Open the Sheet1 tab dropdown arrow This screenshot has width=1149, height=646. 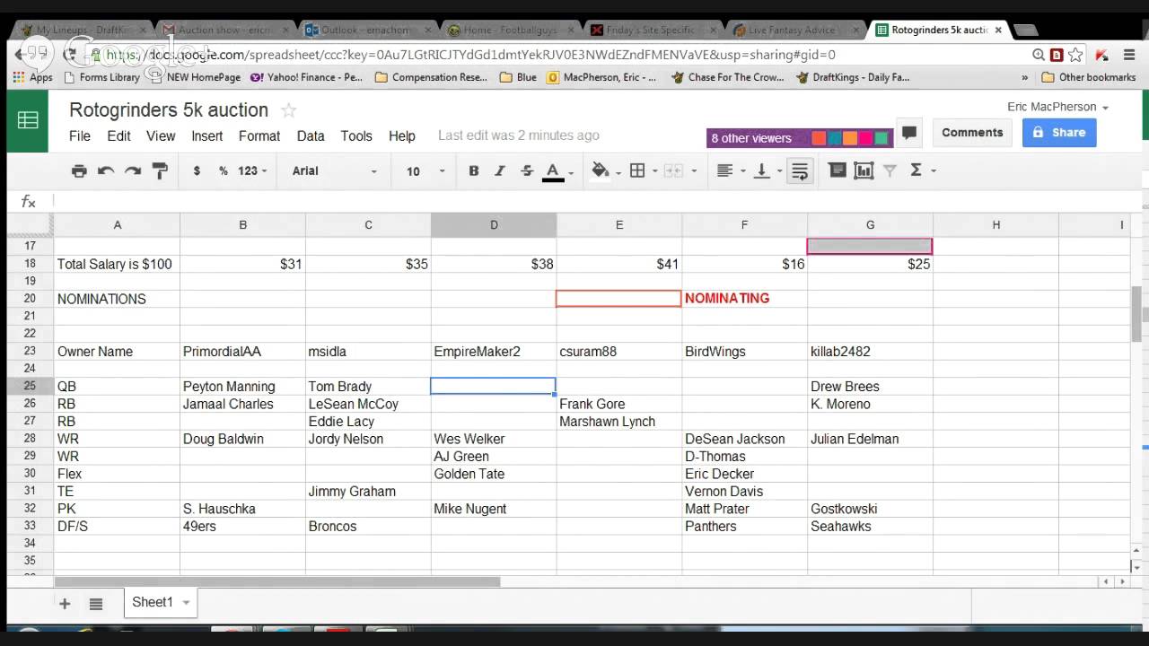coord(186,603)
